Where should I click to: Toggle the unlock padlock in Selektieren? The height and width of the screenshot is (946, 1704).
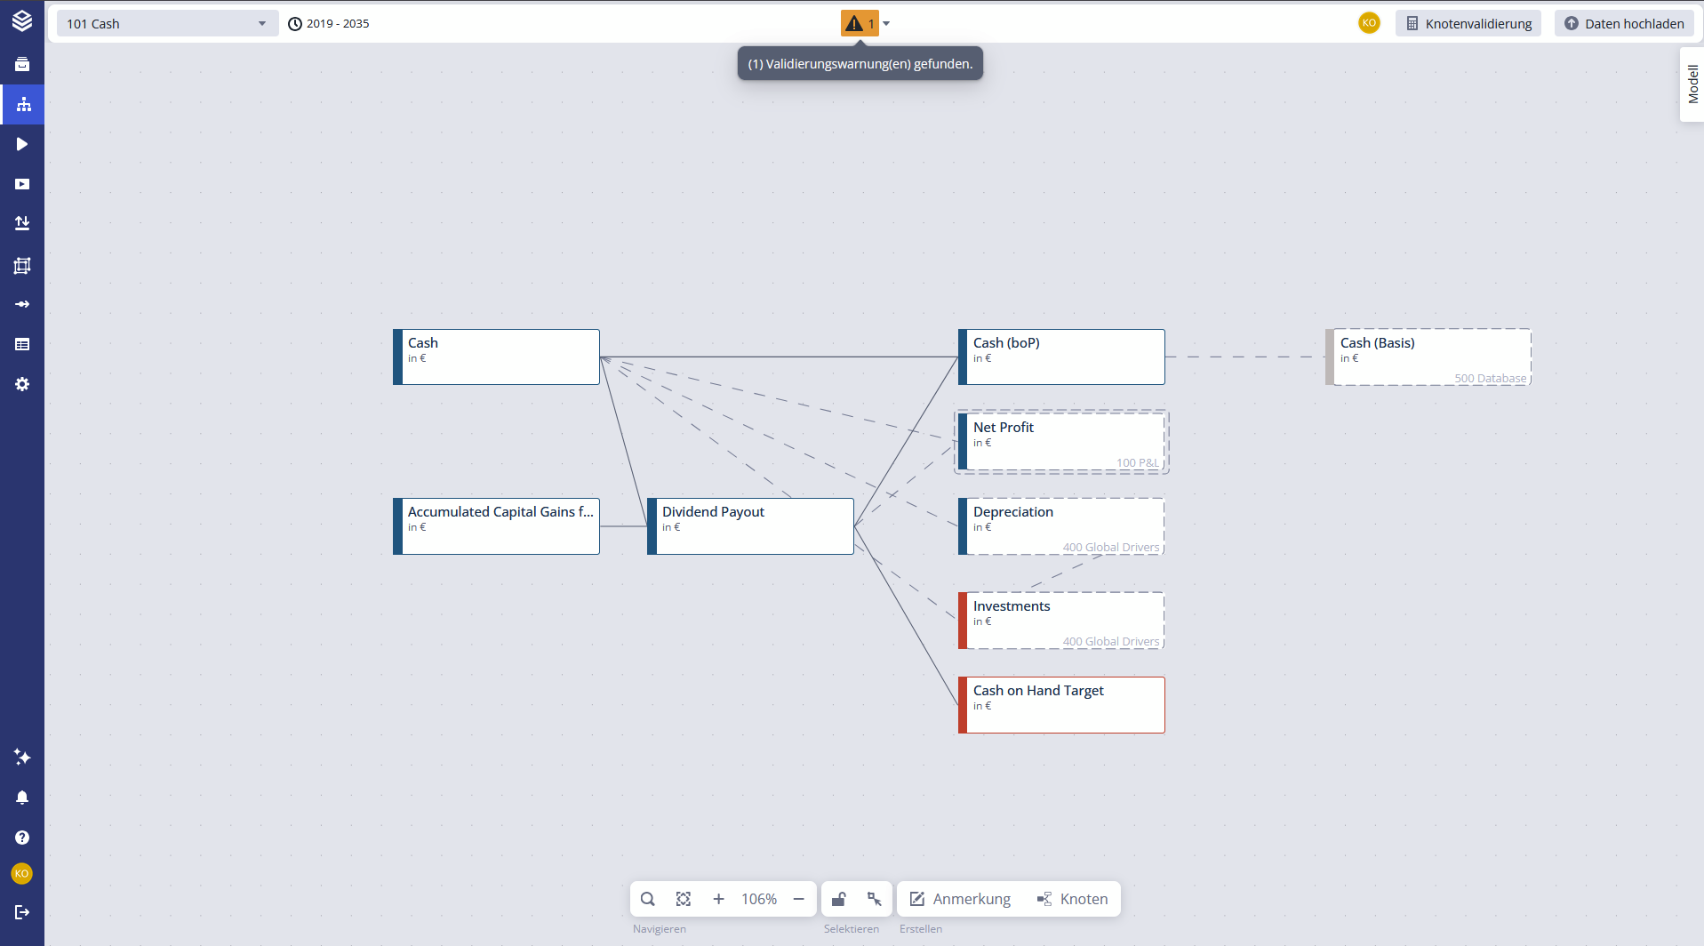pyautogui.click(x=838, y=899)
